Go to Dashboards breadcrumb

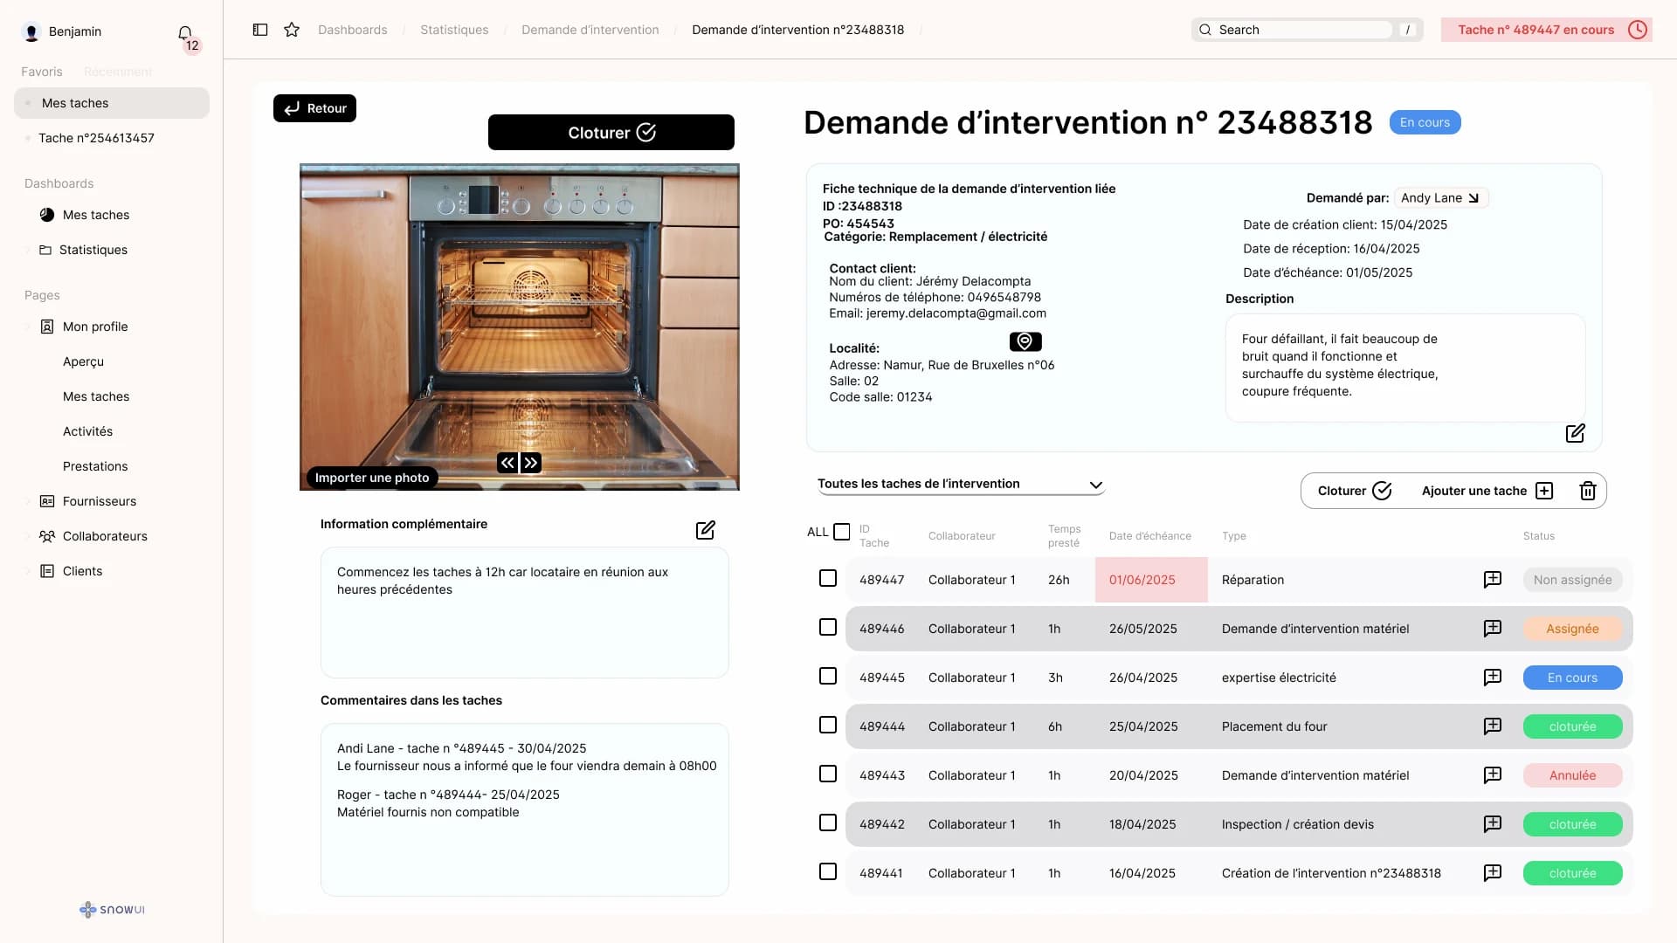point(353,30)
